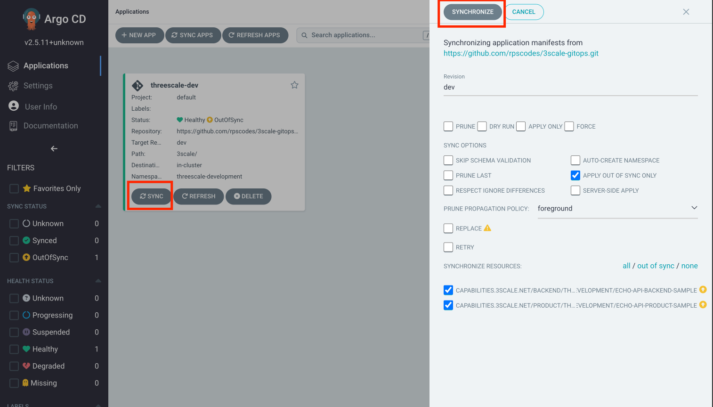Toggle Favorites Only filter checkbox

pos(14,188)
